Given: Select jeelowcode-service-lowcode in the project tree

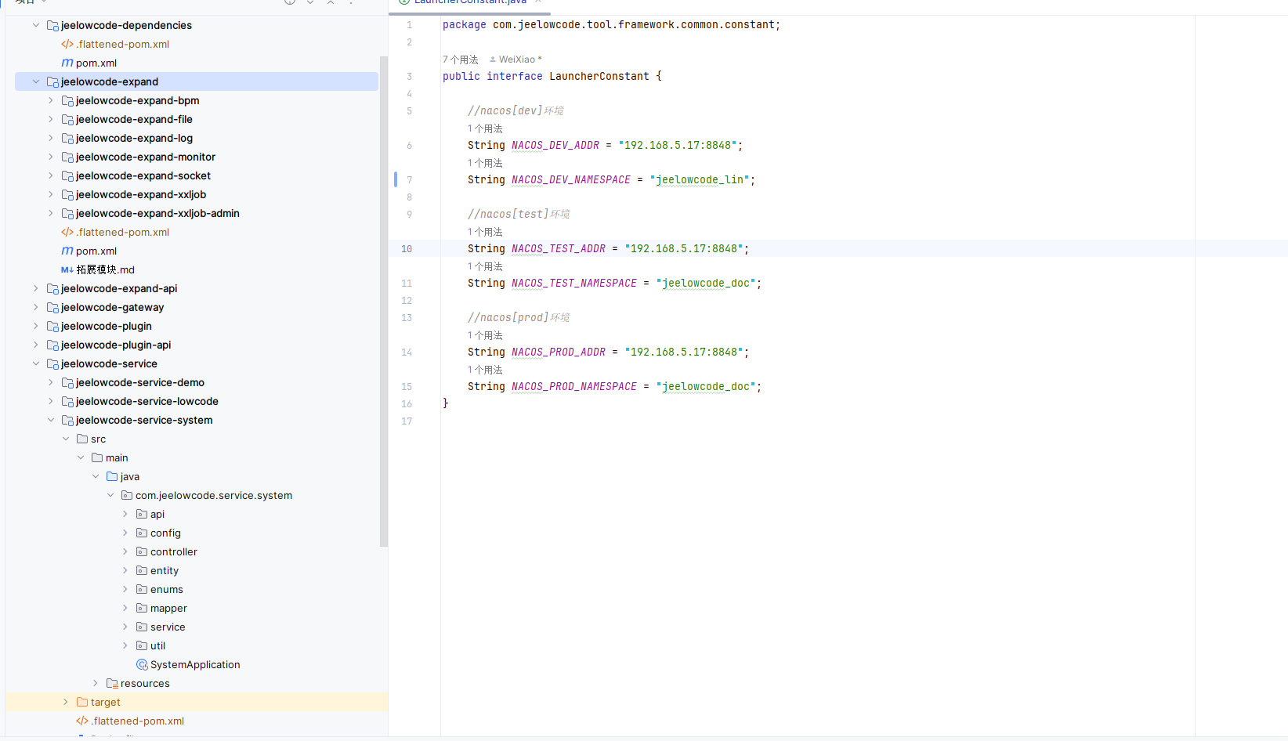Looking at the screenshot, I should pos(147,401).
